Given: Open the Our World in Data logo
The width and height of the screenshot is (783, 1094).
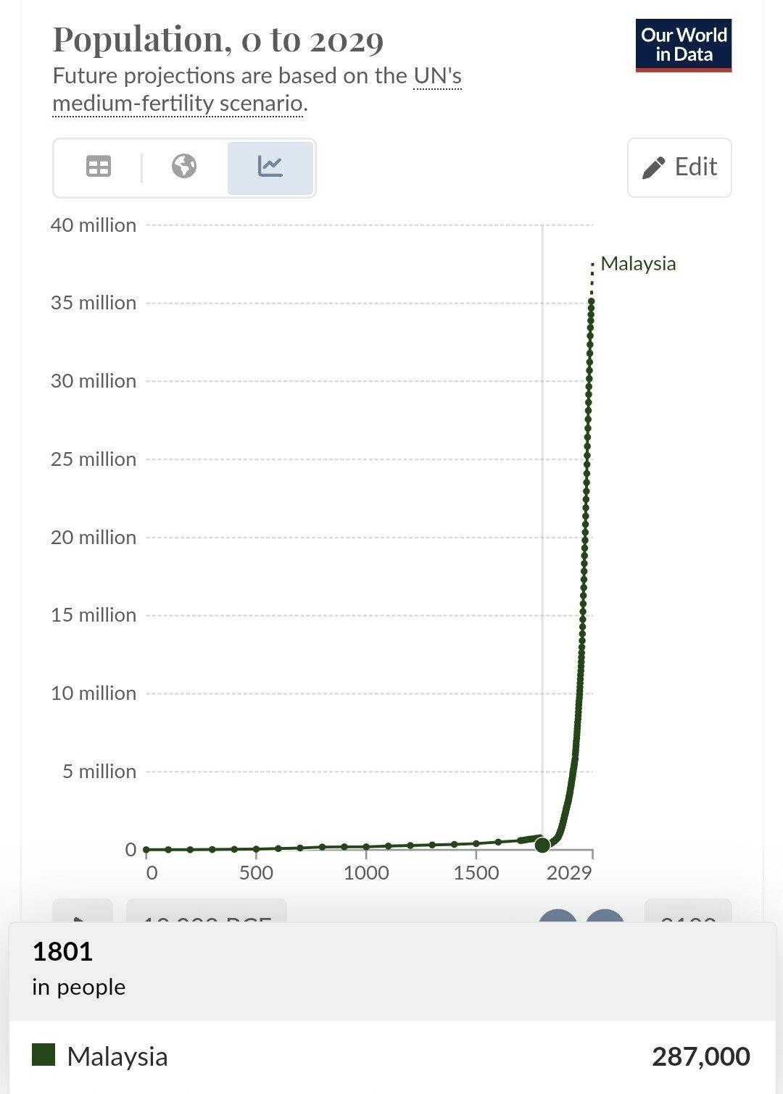Looking at the screenshot, I should click(x=683, y=46).
